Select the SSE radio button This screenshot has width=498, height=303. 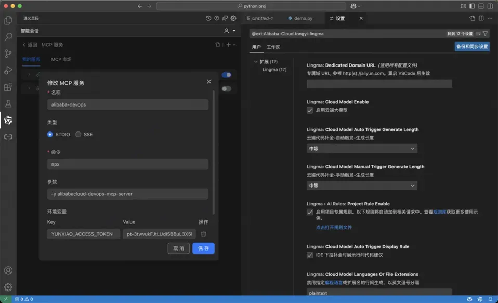coord(78,134)
